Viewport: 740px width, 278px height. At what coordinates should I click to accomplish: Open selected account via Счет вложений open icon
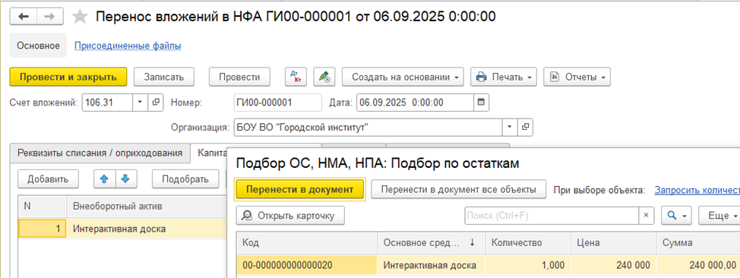click(155, 103)
